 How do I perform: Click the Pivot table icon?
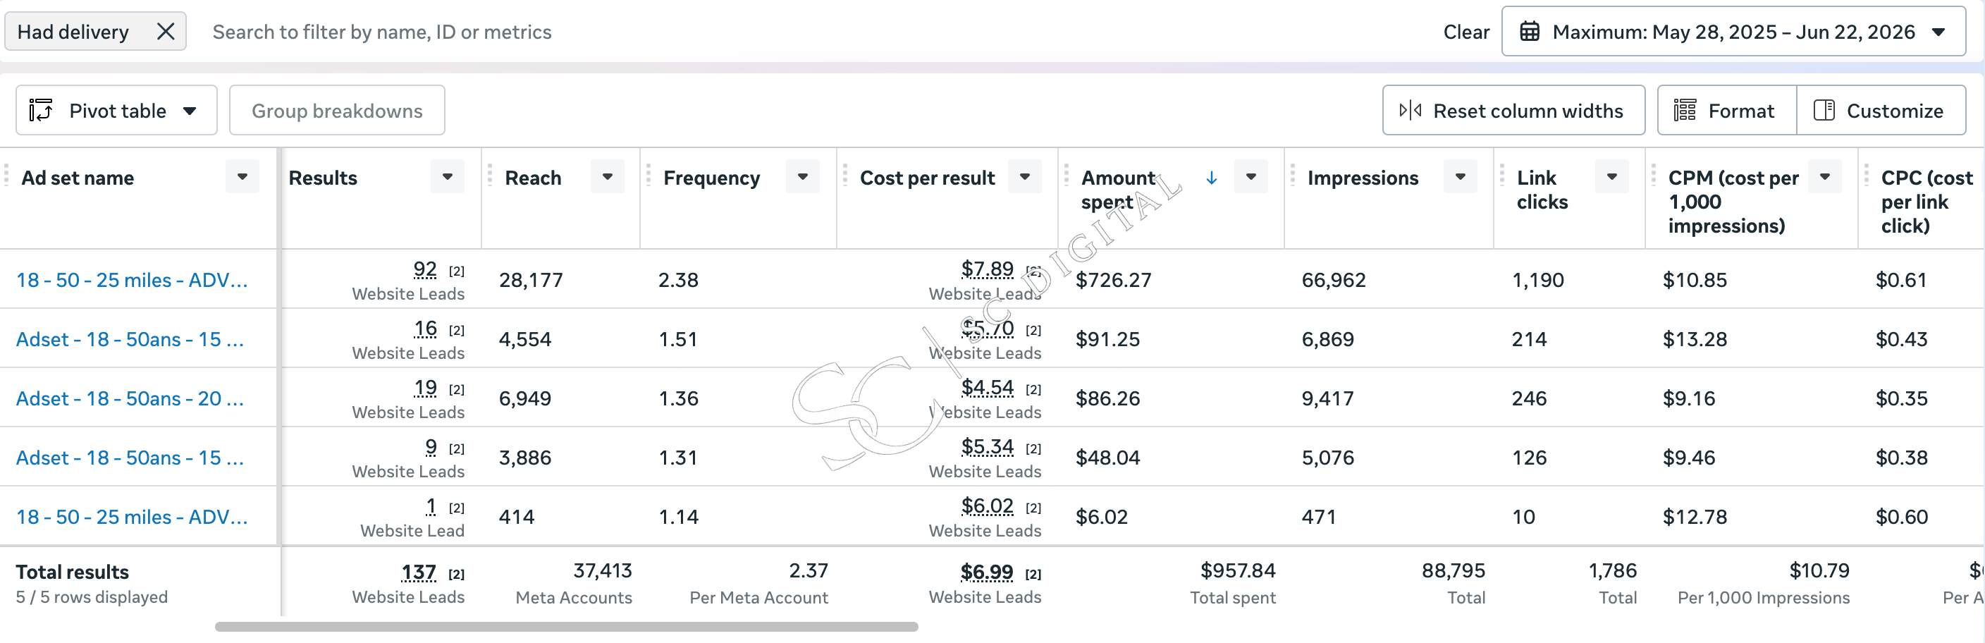pos(41,110)
